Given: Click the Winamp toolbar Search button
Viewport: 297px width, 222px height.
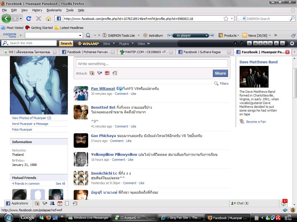Looking at the screenshot, I should point(66,43).
